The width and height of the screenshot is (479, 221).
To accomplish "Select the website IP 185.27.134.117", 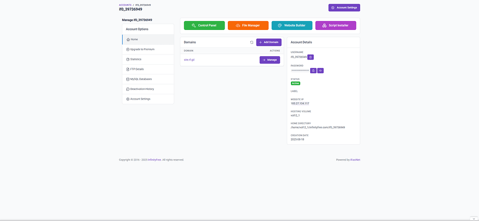I will 300,103.
